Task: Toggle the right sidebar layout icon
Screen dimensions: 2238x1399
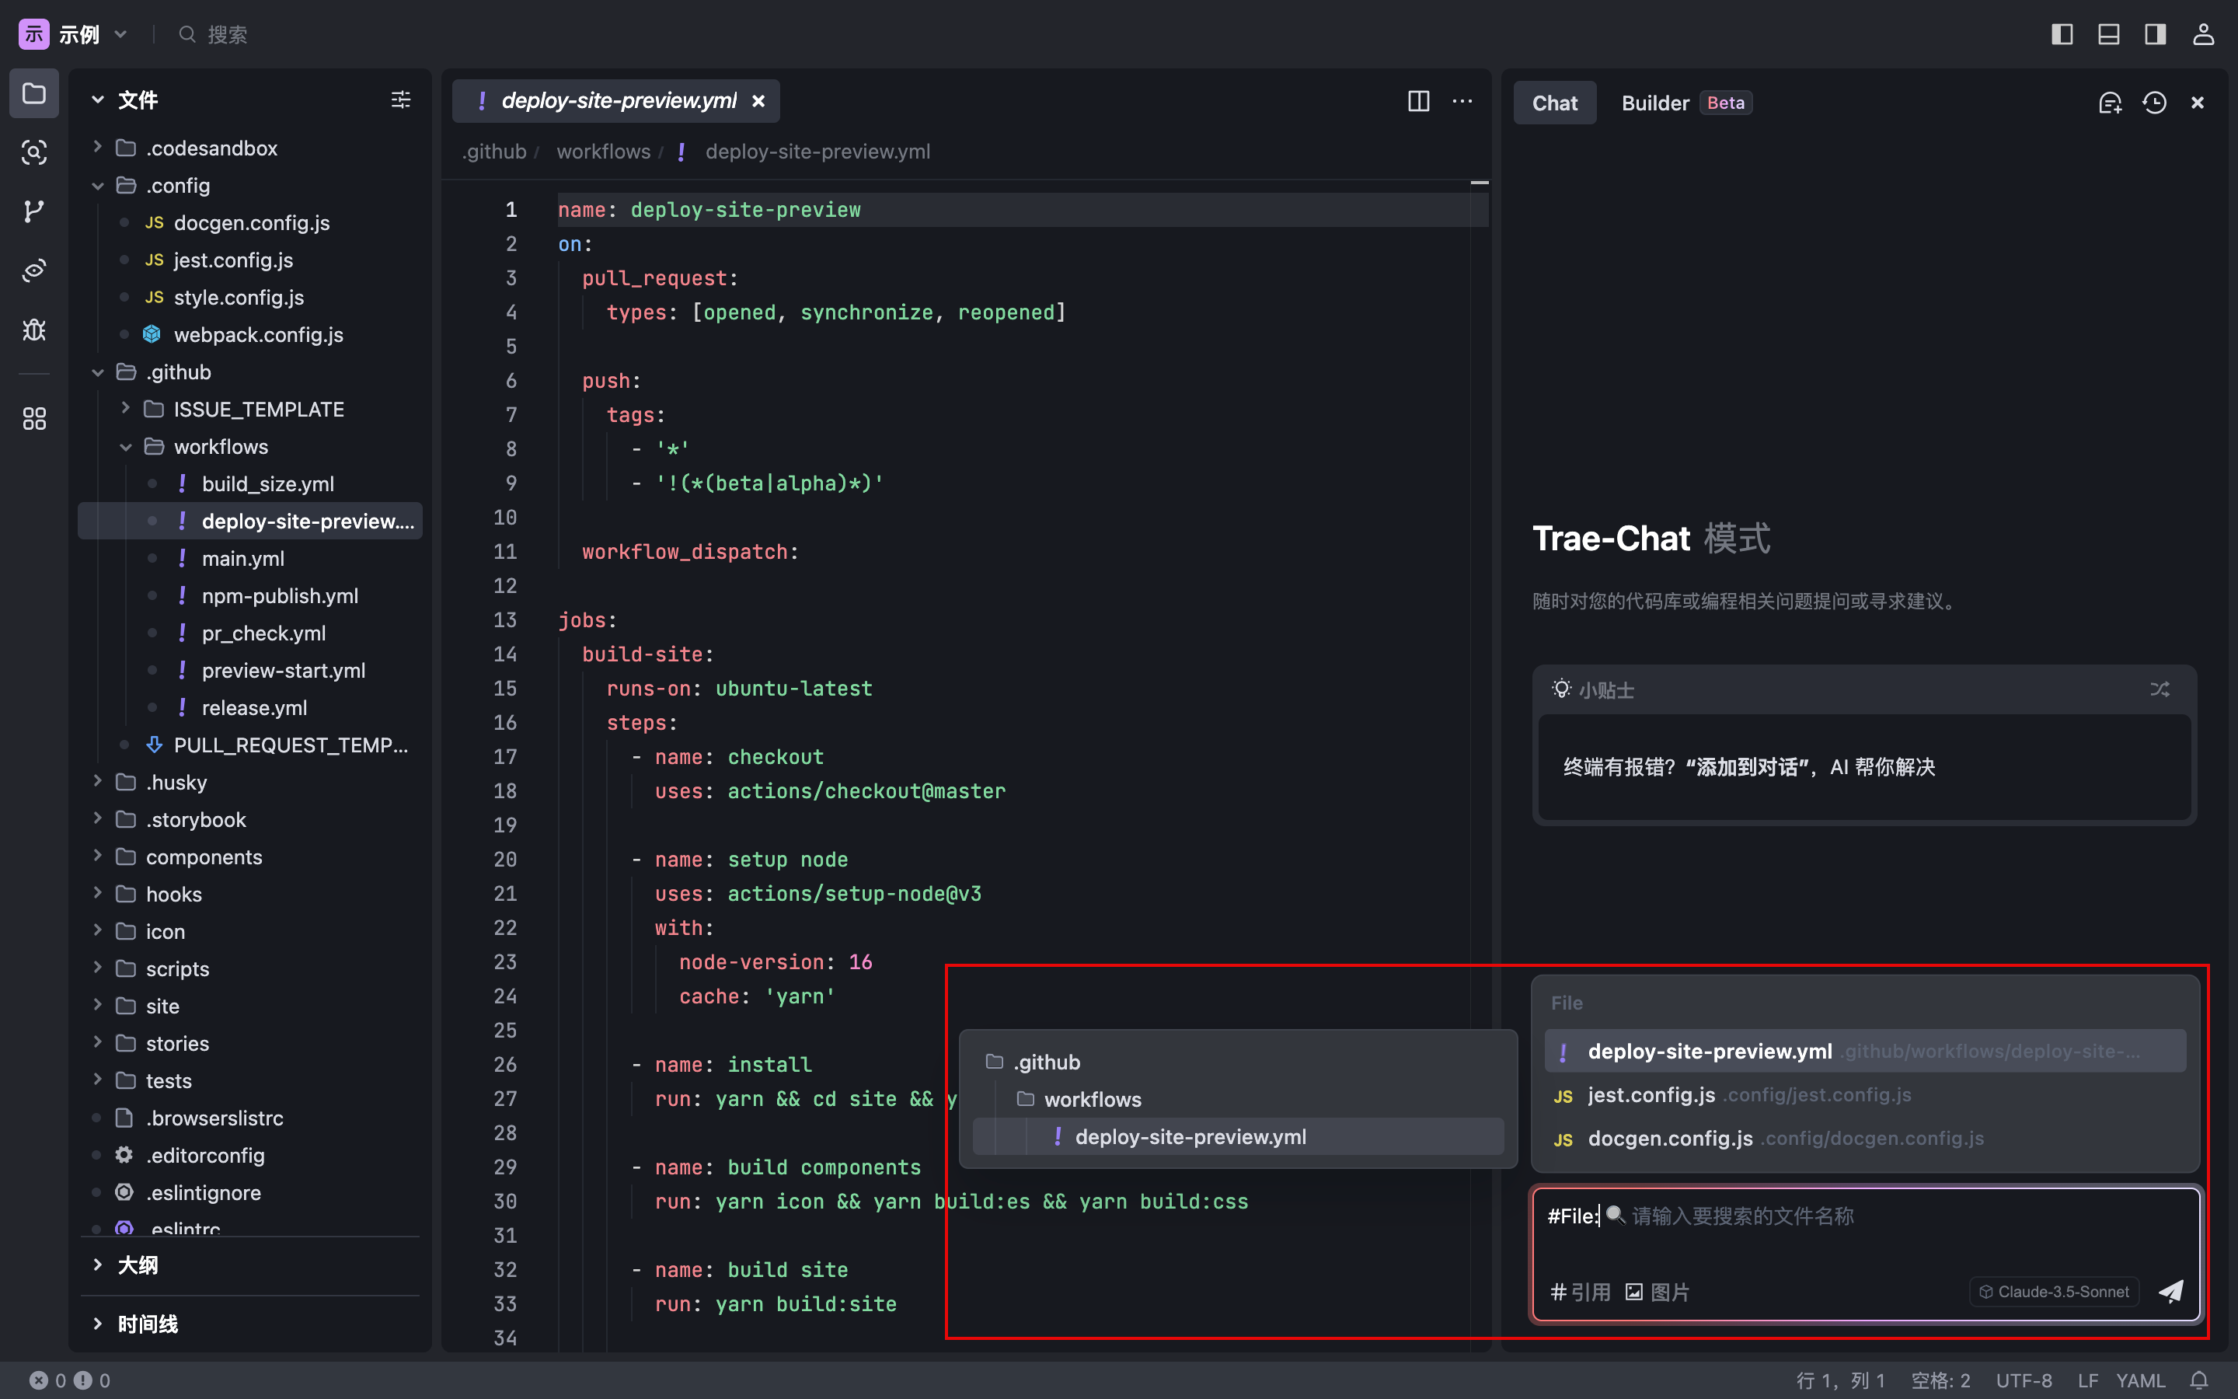Action: coord(2156,34)
